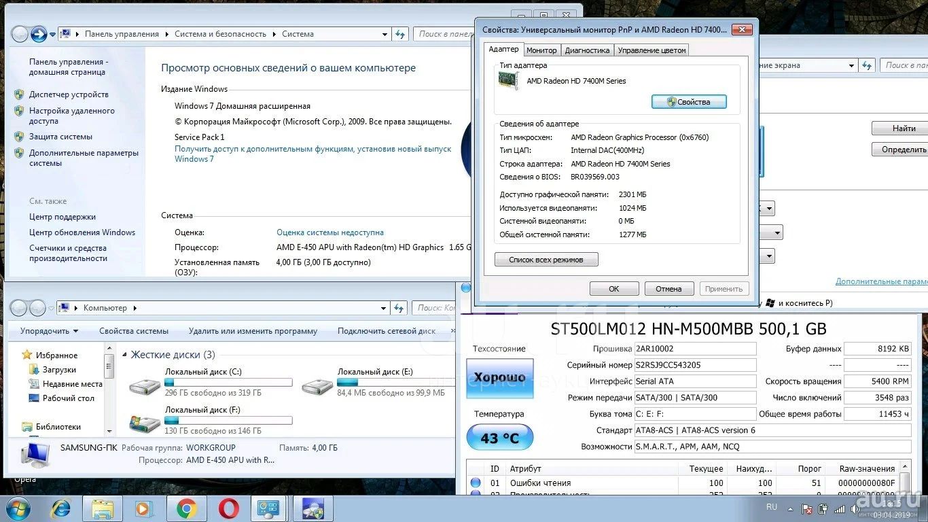This screenshot has width=928, height=522.
Task: Open the Windows Start menu orb
Action: click(18, 508)
